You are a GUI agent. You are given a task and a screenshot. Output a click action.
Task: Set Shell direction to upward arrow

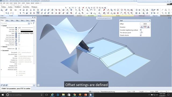[x=142, y=27]
